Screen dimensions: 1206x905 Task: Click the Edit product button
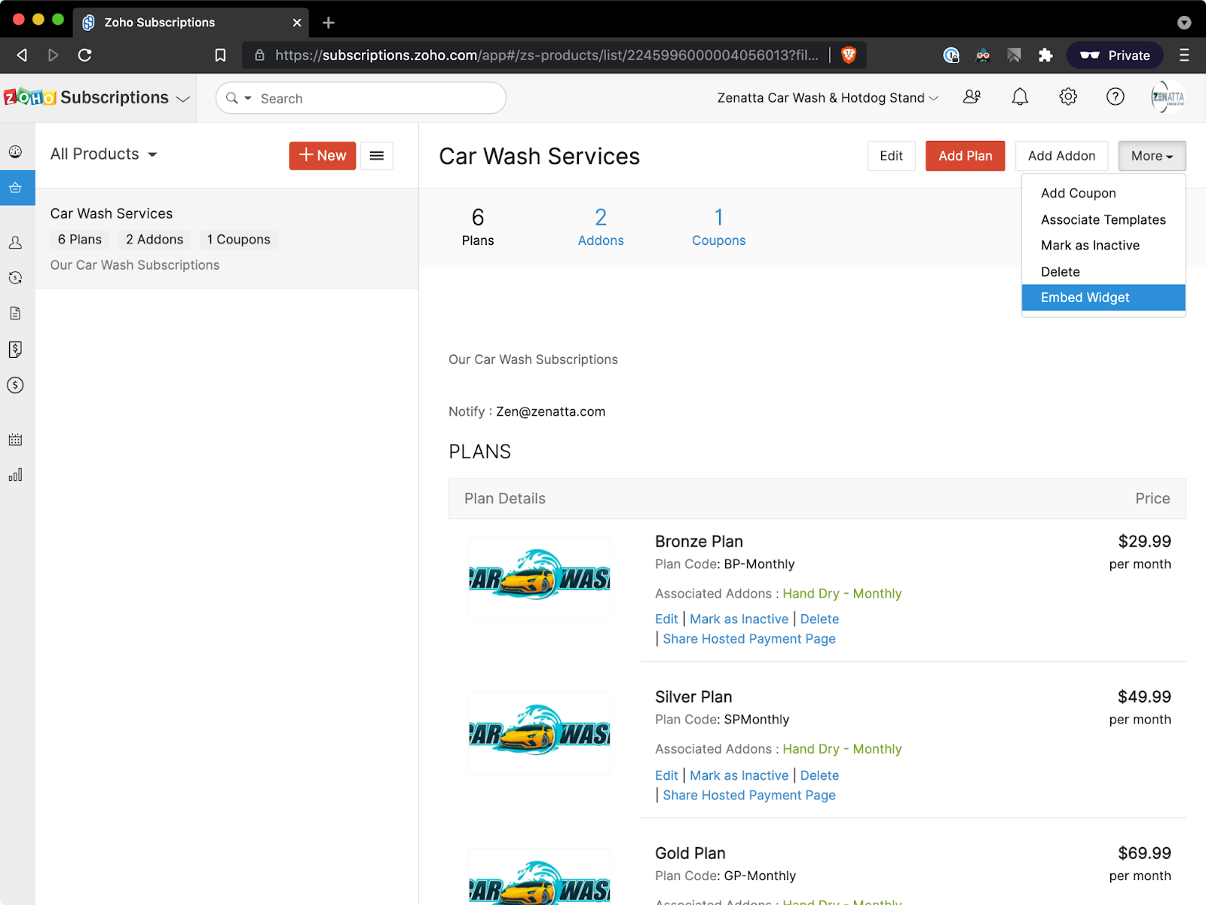pyautogui.click(x=891, y=156)
